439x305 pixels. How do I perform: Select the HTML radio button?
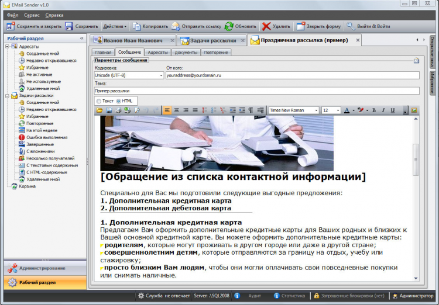pyautogui.click(x=118, y=101)
